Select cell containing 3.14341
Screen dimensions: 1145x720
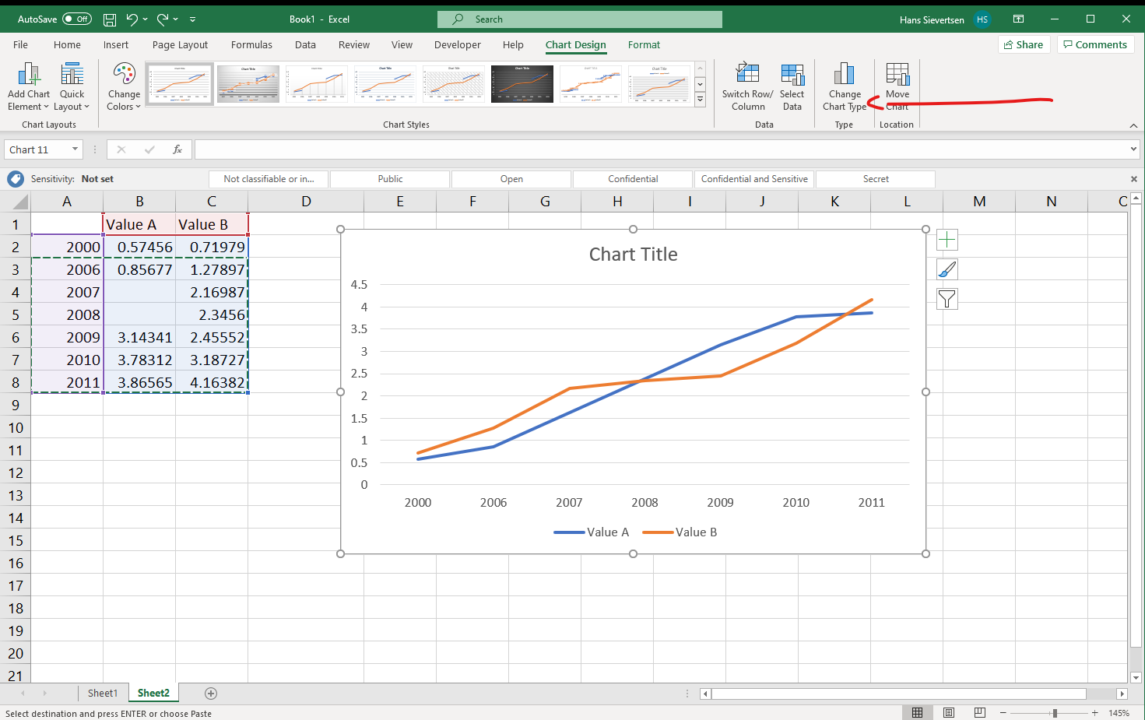[139, 337]
